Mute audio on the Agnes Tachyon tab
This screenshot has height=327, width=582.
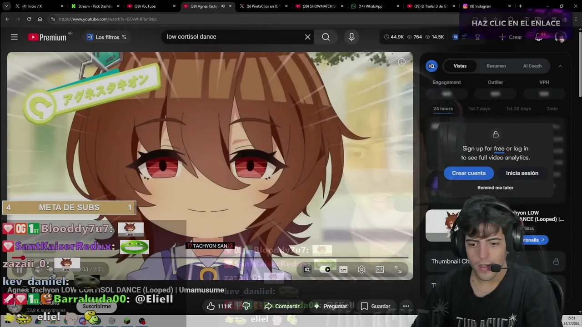pos(223,6)
